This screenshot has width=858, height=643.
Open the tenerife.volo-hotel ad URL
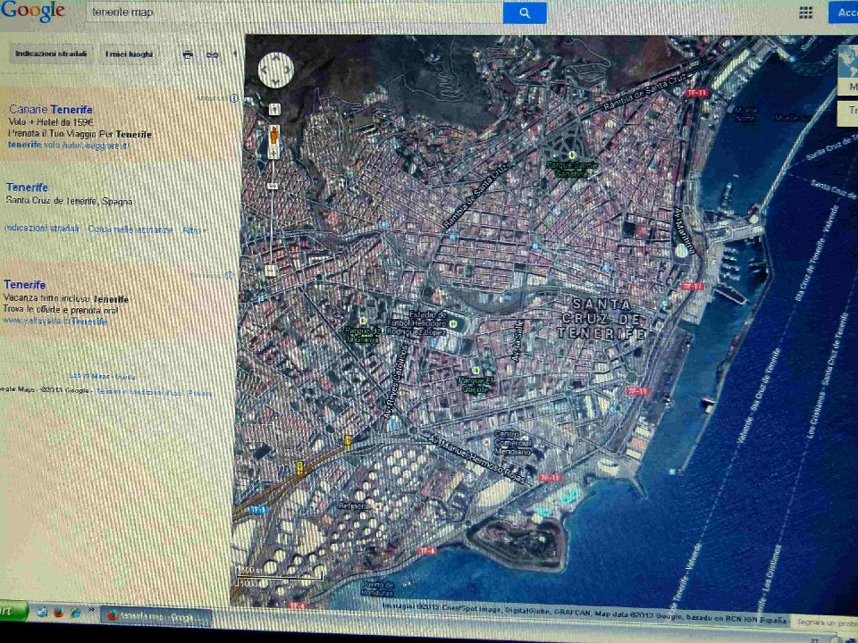click(69, 146)
